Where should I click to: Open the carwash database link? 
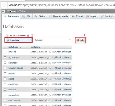(x=12, y=90)
